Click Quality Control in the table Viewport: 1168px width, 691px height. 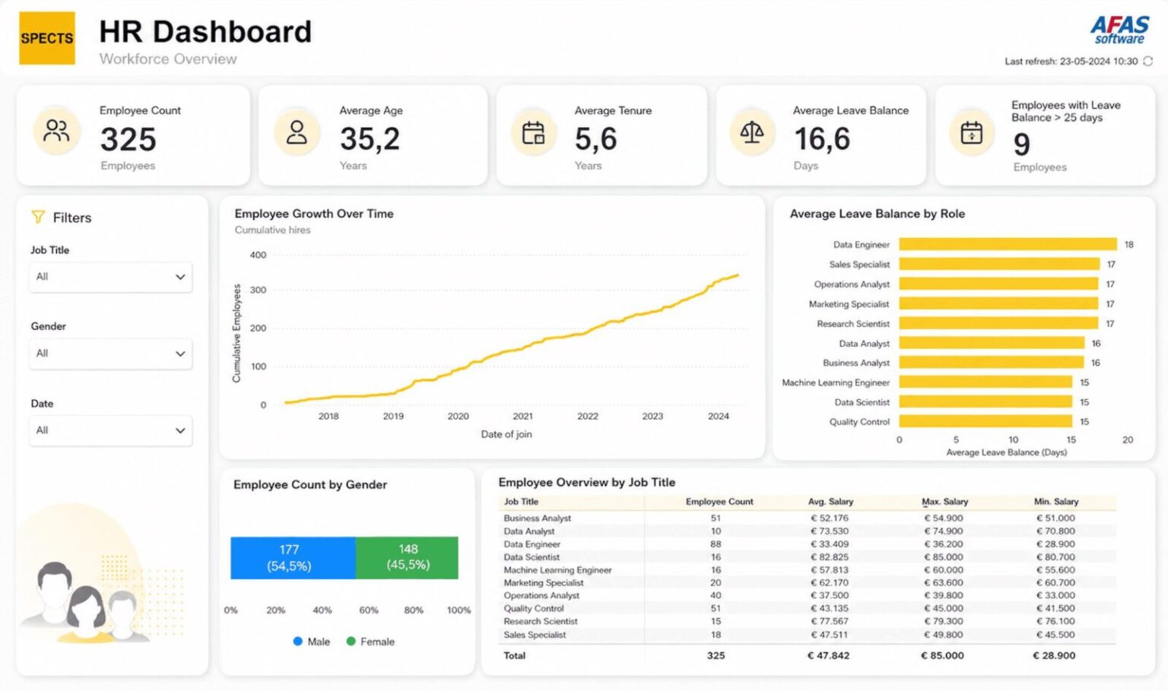point(534,609)
